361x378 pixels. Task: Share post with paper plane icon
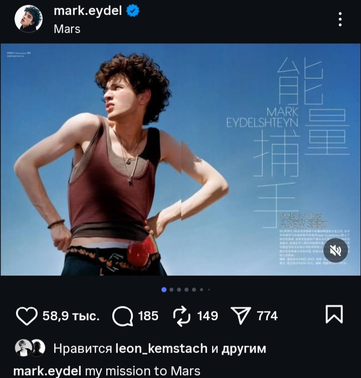241,315
